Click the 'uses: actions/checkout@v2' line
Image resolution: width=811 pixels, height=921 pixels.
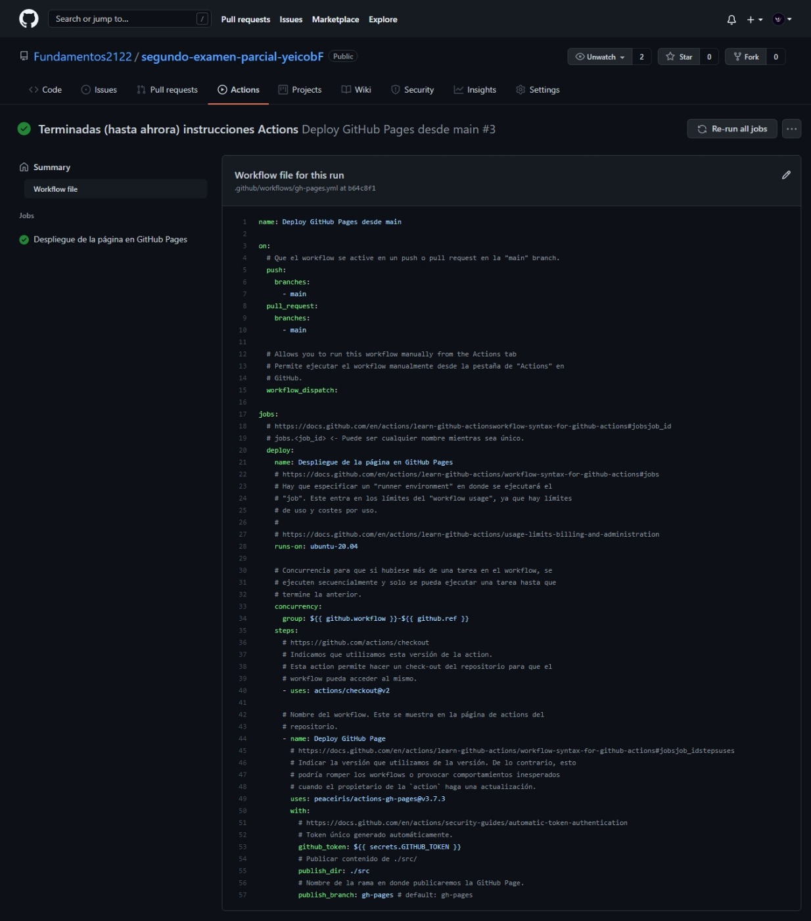340,691
